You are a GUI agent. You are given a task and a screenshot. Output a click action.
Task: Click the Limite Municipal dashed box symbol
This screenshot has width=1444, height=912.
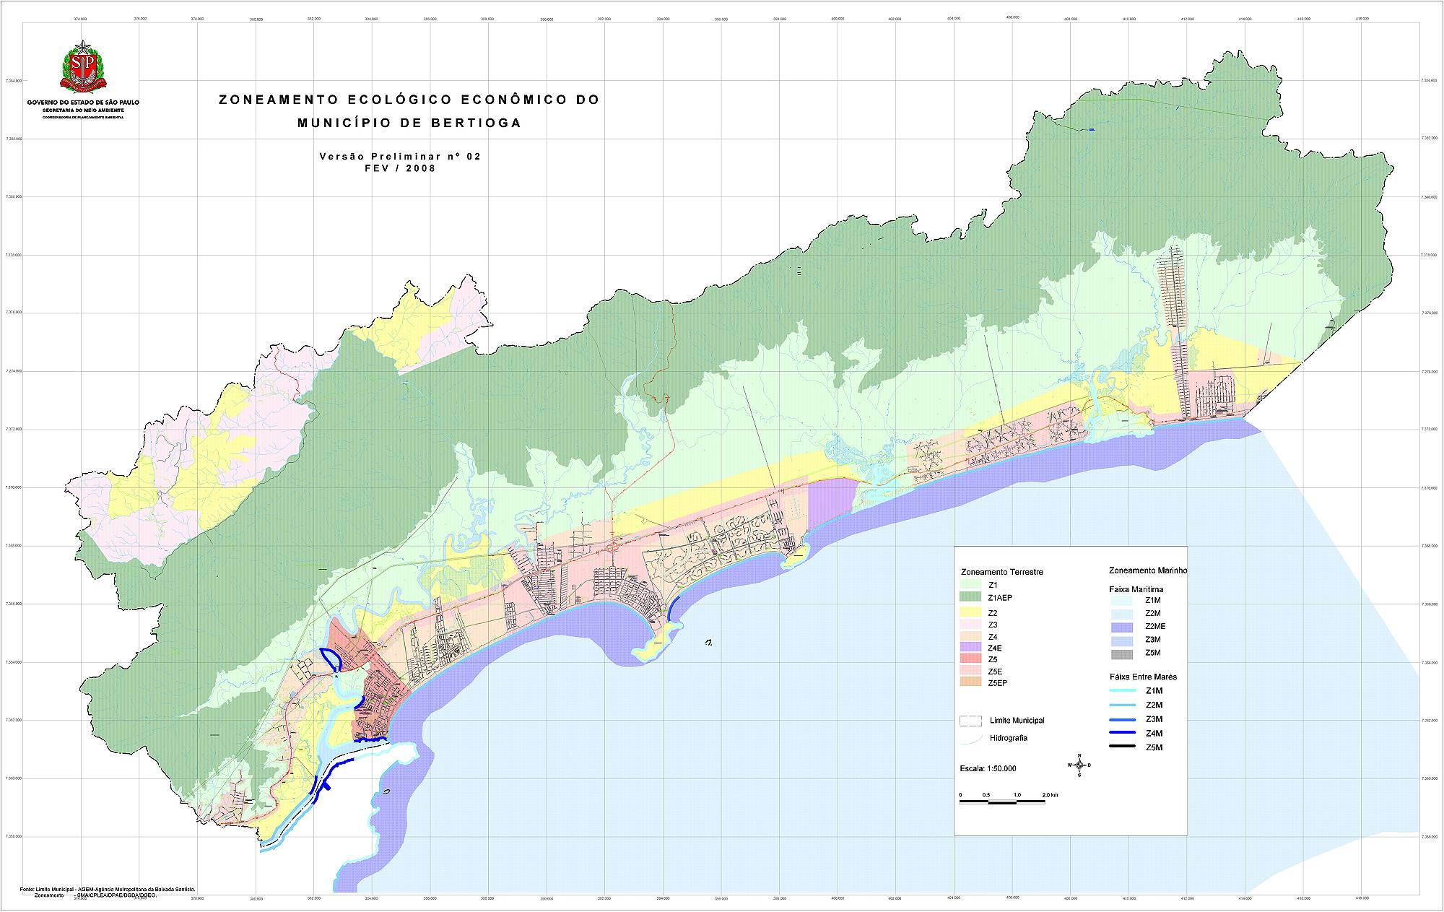point(970,721)
